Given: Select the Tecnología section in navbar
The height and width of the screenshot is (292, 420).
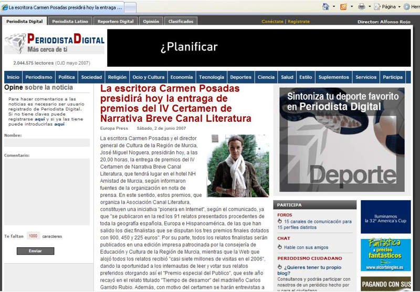Looking at the screenshot, I should point(212,77).
